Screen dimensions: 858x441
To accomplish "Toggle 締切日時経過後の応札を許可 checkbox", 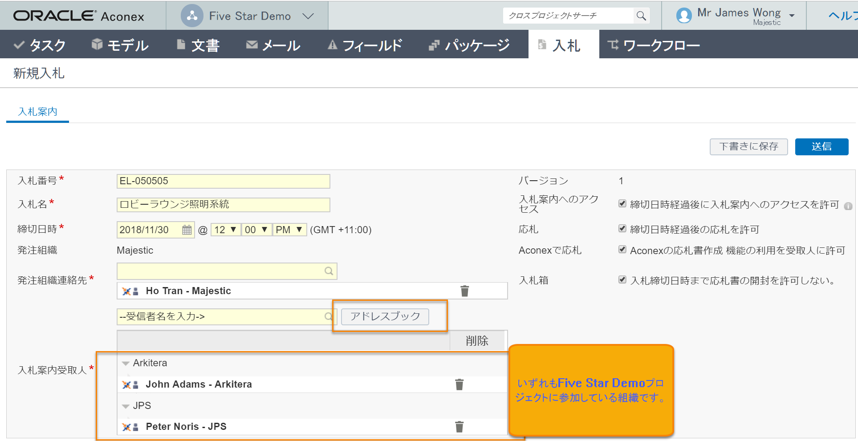I will [x=622, y=229].
